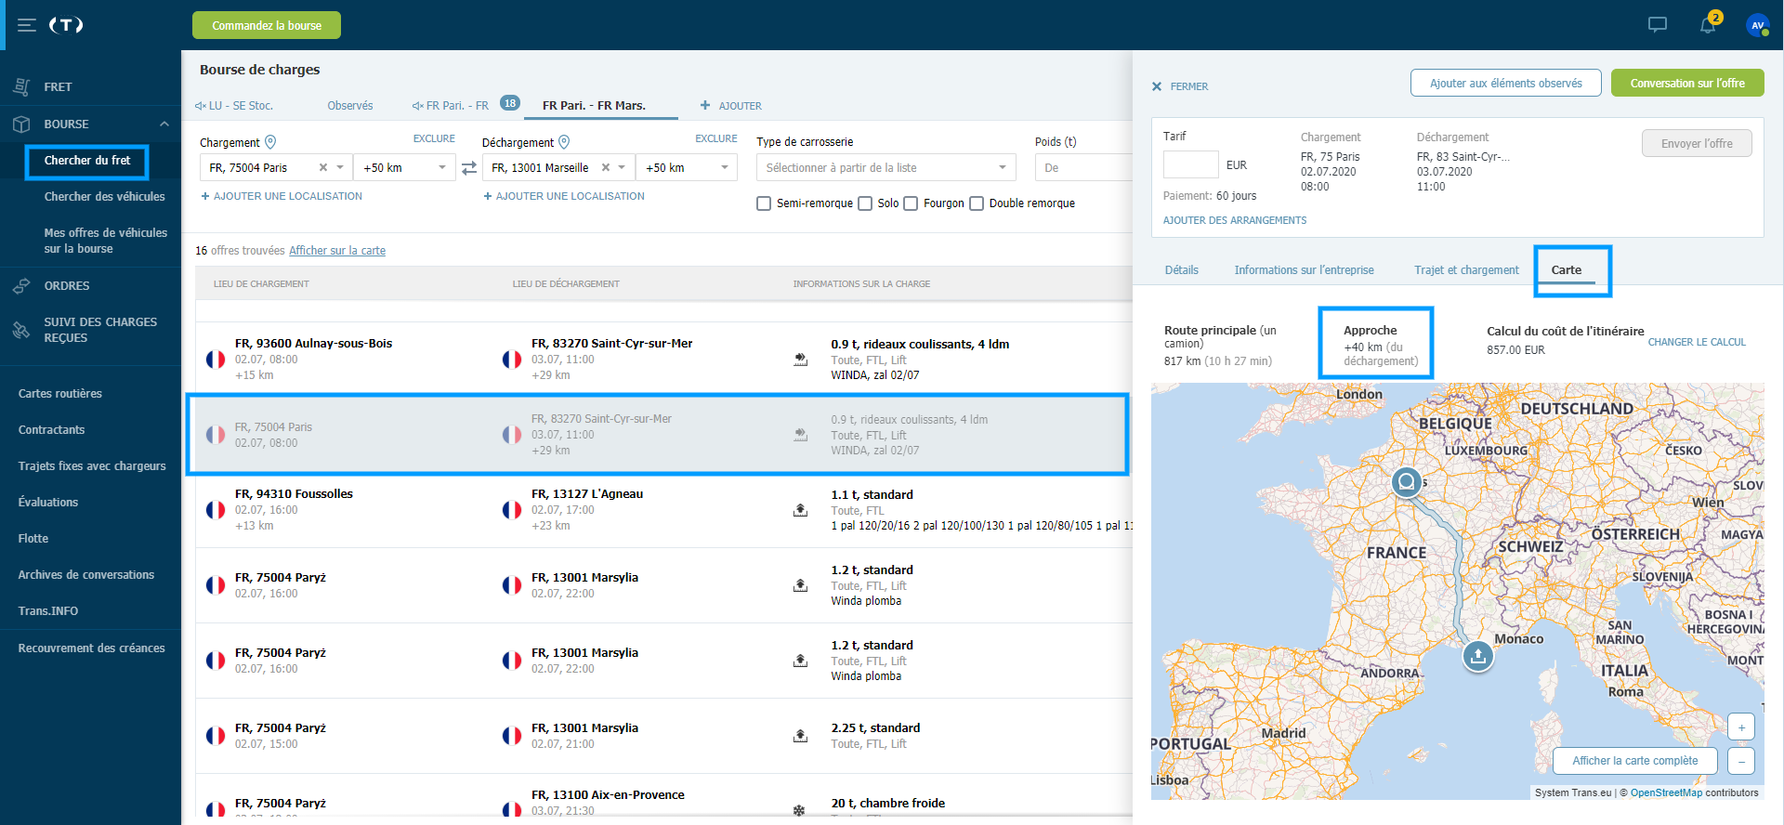Click the Afficher sur la carte link
1784x825 pixels.
click(337, 251)
